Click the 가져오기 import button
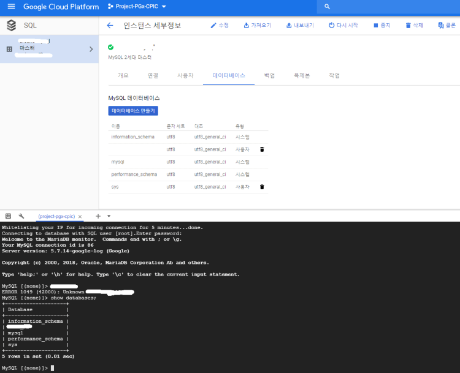The width and height of the screenshot is (460, 373). pyautogui.click(x=257, y=25)
